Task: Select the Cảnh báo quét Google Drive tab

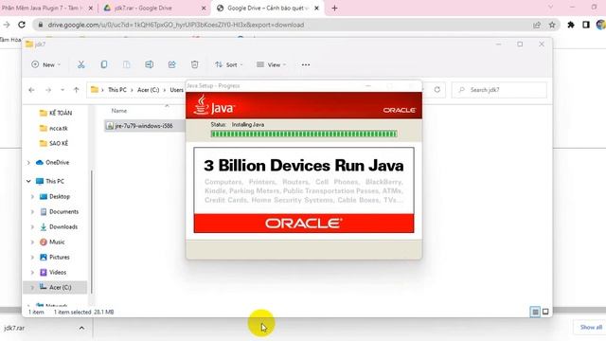Action: (x=267, y=8)
